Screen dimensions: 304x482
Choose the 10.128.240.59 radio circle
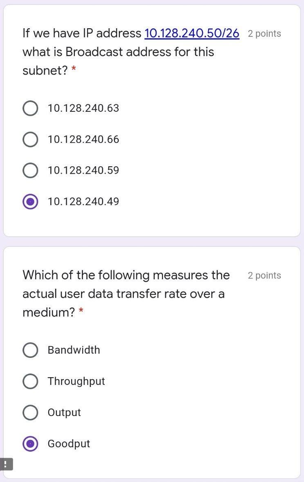pyautogui.click(x=30, y=170)
